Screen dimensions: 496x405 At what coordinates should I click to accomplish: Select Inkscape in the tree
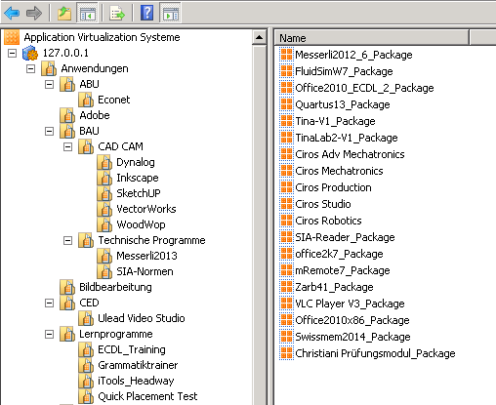138,178
